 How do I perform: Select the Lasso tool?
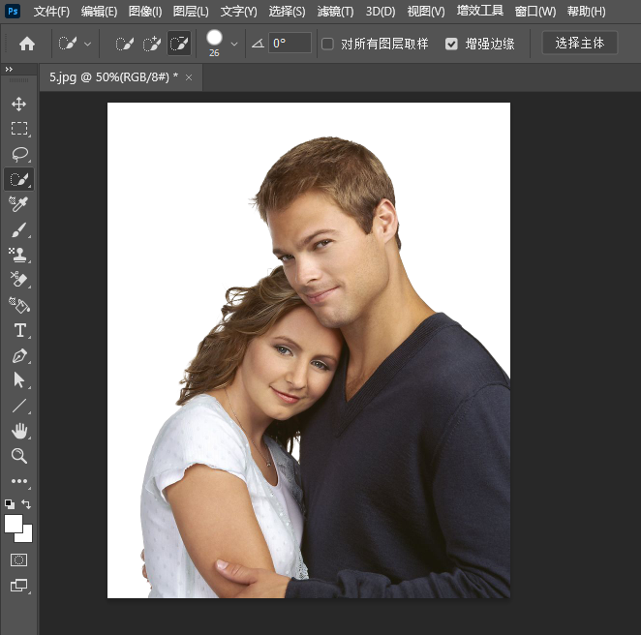[x=18, y=154]
